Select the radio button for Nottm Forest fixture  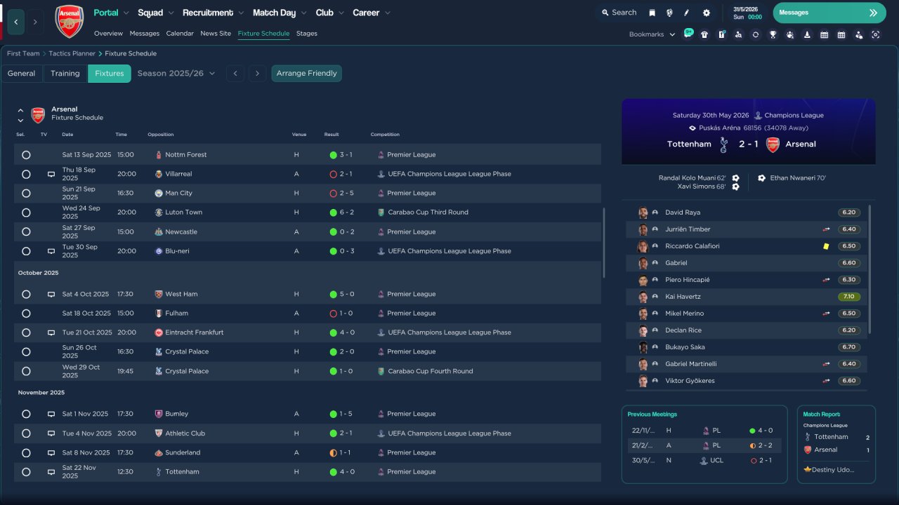26,155
